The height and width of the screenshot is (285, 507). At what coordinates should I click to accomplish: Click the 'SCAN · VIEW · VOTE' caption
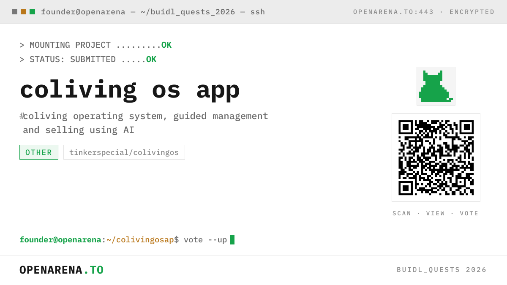[x=436, y=214]
